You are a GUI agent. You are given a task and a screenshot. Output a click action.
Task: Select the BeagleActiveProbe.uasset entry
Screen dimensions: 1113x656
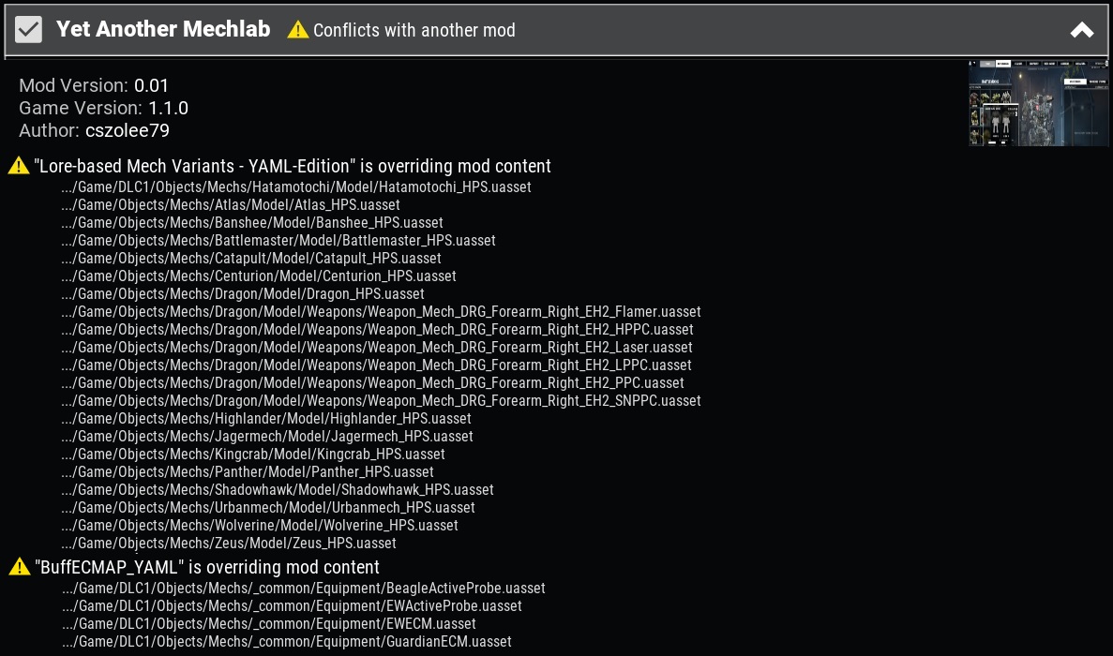(303, 588)
